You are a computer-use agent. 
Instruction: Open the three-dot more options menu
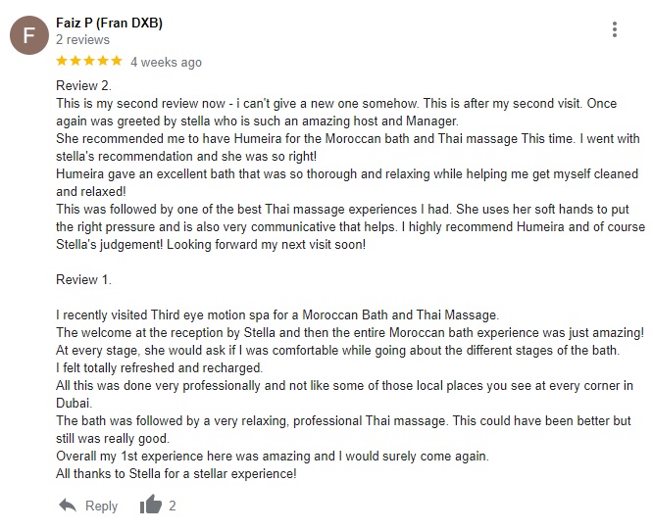click(615, 29)
